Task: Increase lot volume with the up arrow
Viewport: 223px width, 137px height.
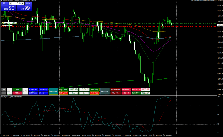Action: point(22,3)
